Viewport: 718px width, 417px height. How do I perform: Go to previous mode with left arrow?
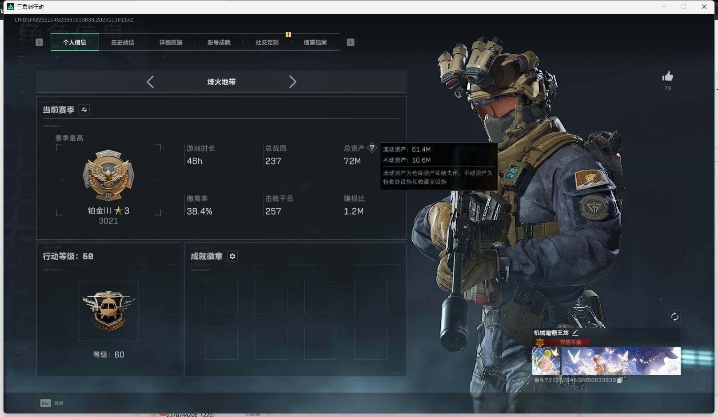coord(150,82)
